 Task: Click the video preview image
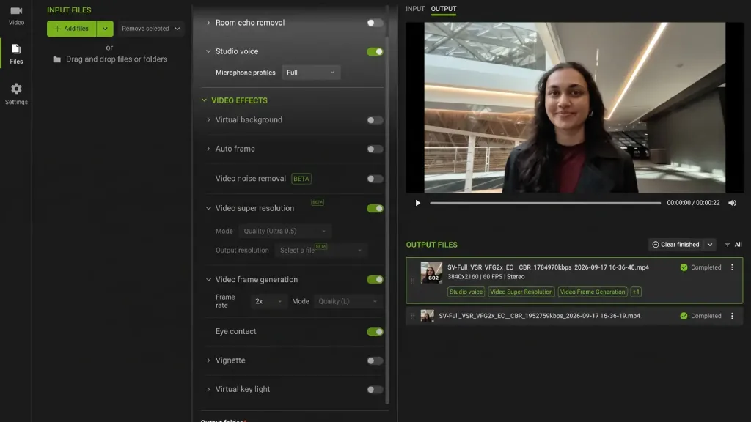pos(574,107)
